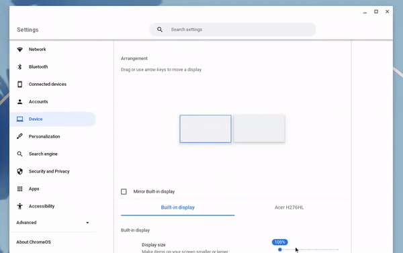Viewport: 403px width, 253px height.
Task: Click the Apps grid icon
Action: pos(19,189)
